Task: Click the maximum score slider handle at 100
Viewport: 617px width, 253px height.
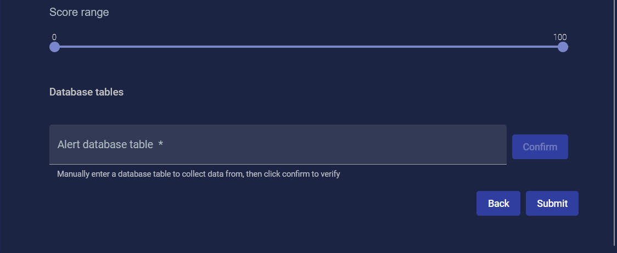Action: point(563,47)
